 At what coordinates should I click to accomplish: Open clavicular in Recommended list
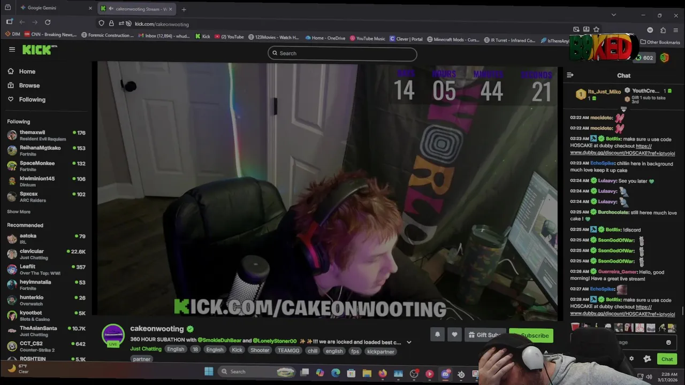46,254
